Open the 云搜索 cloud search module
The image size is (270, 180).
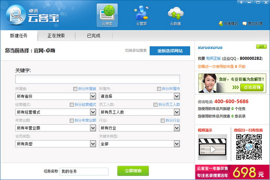pyautogui.click(x=107, y=15)
